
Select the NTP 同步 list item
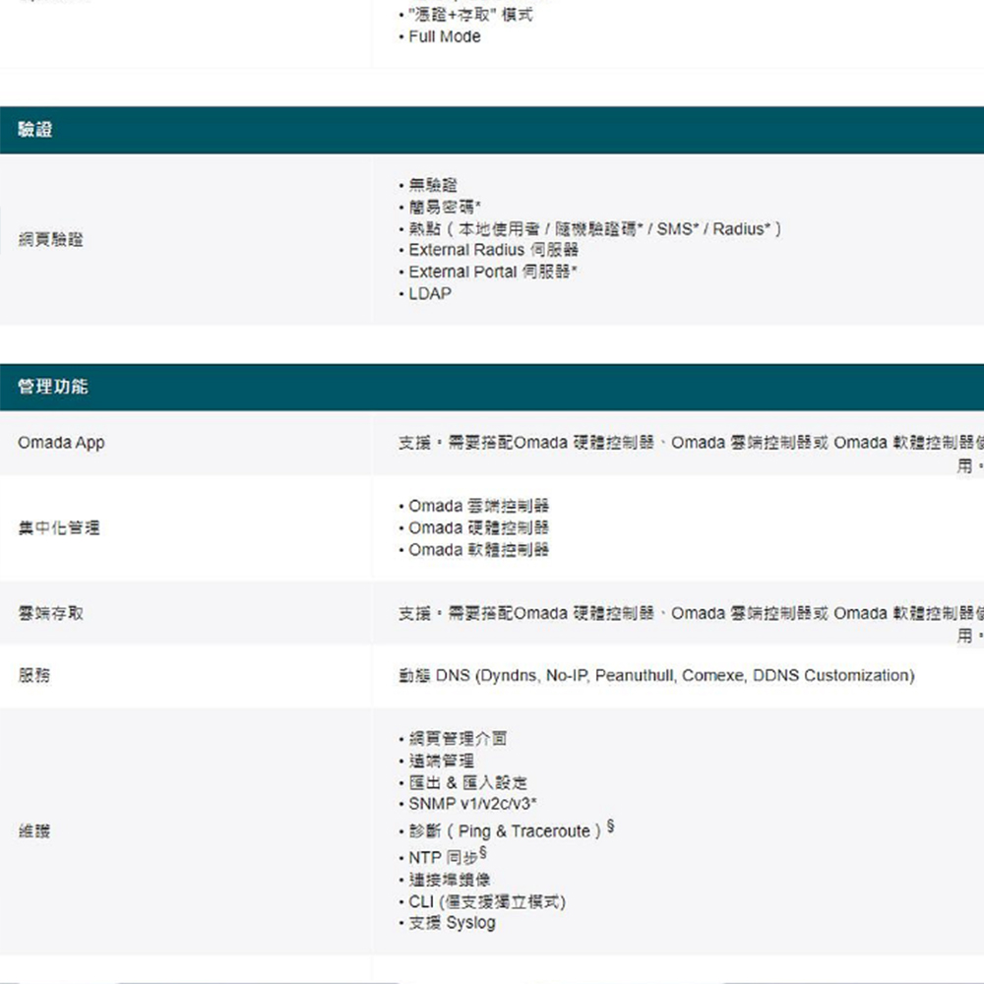pyautogui.click(x=446, y=857)
